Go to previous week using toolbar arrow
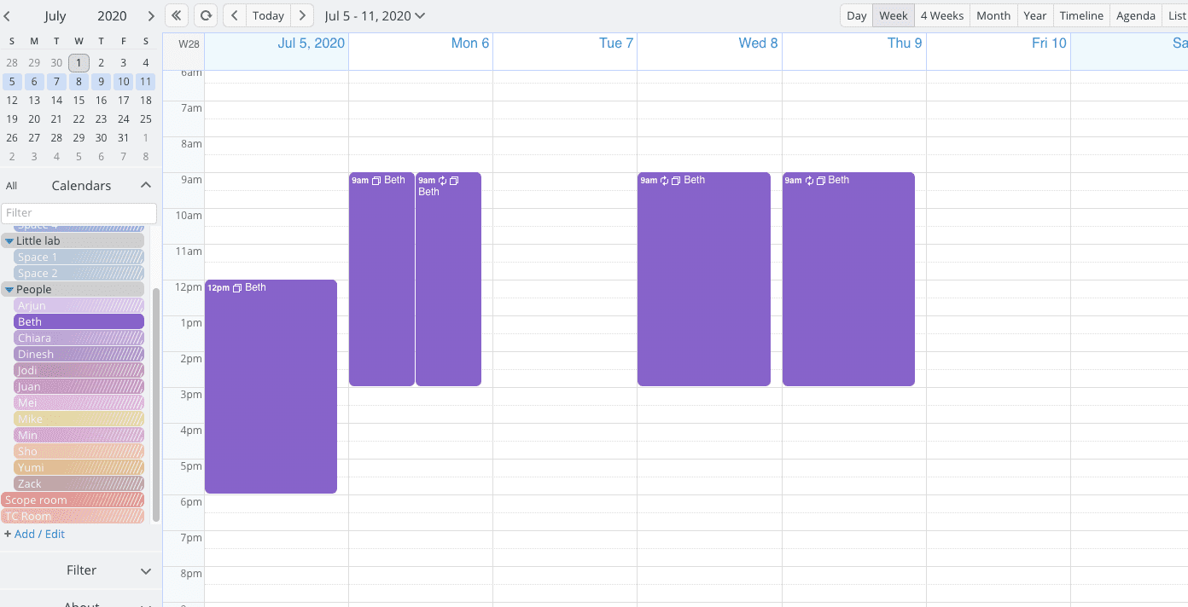Screen dimensions: 1188x607 pos(235,15)
